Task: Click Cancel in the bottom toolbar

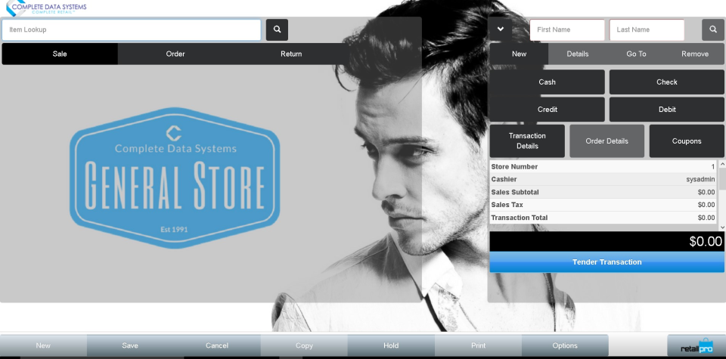Action: click(x=217, y=345)
